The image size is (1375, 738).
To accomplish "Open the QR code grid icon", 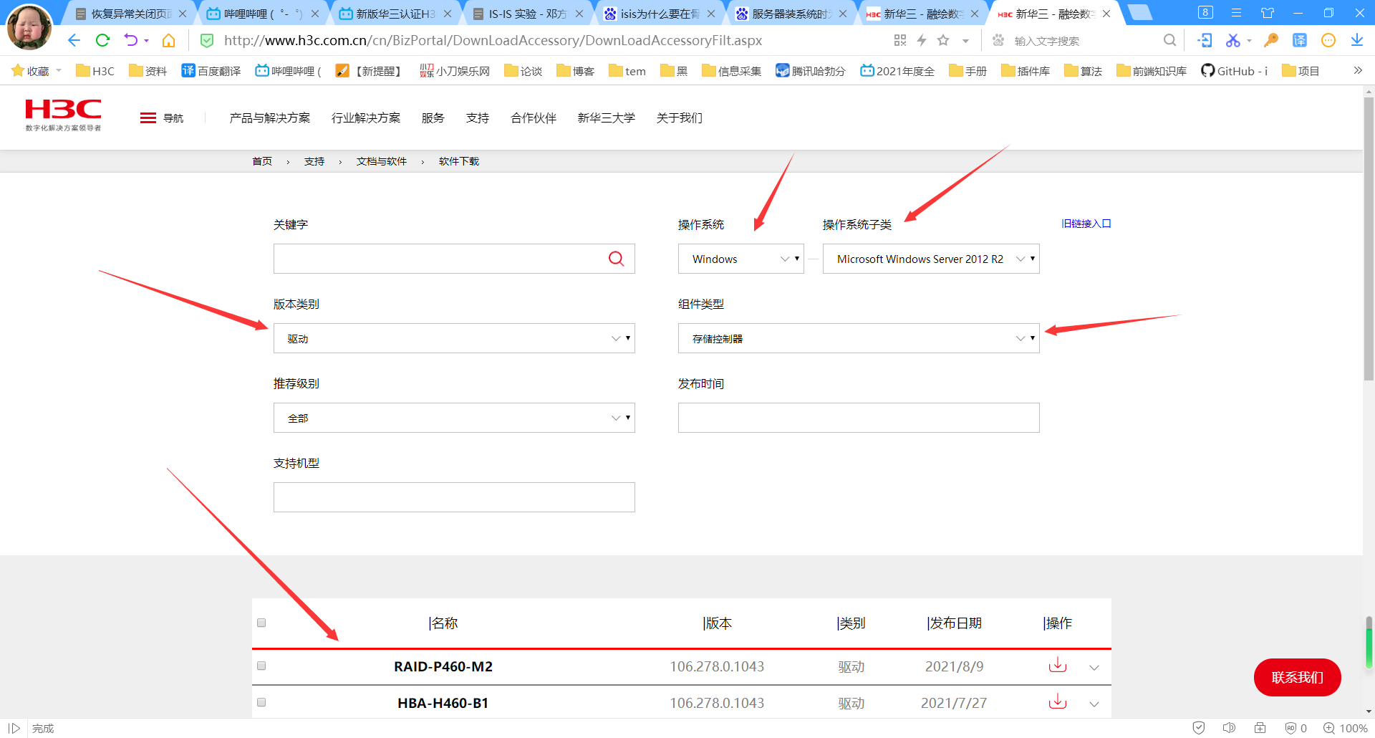I will click(900, 40).
